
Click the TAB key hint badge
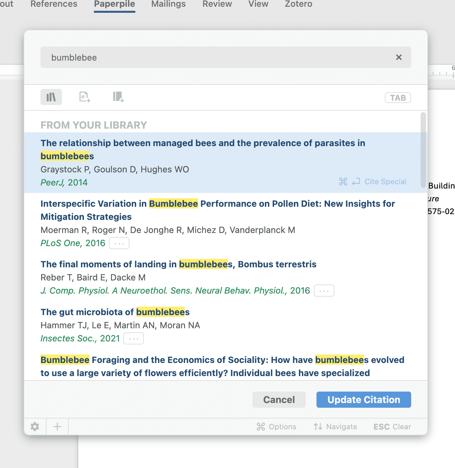[398, 98]
